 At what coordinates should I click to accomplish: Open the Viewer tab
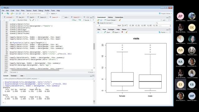[x=124, y=30]
